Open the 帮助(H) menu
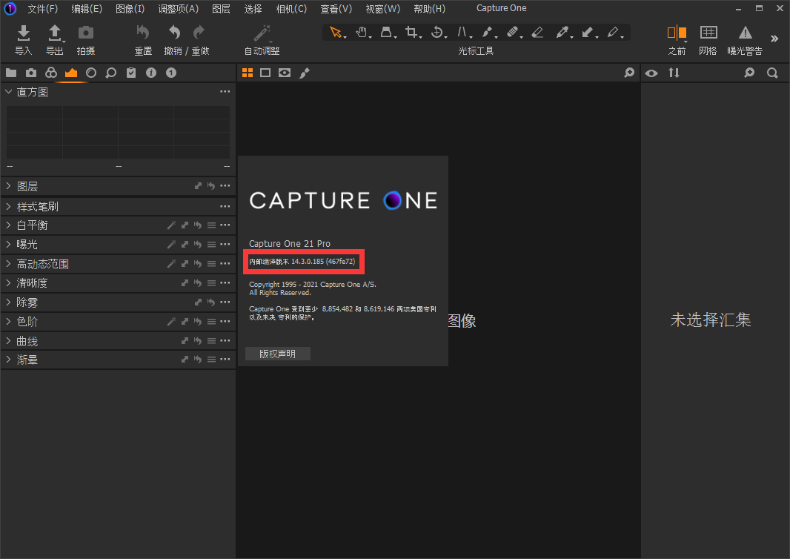This screenshot has width=790, height=559. (x=429, y=9)
